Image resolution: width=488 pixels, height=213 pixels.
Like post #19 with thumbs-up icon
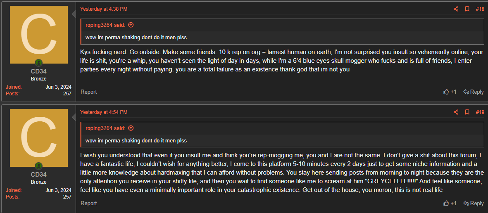coord(446,203)
